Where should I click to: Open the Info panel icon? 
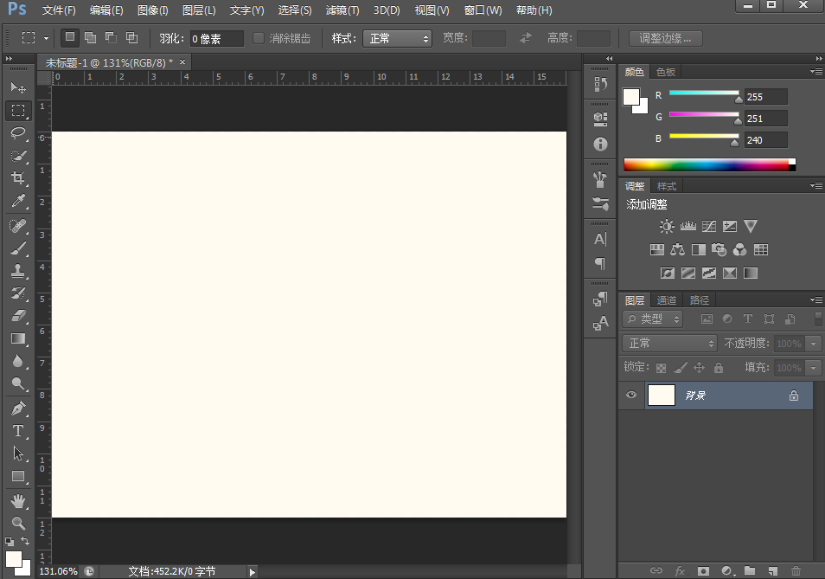600,144
